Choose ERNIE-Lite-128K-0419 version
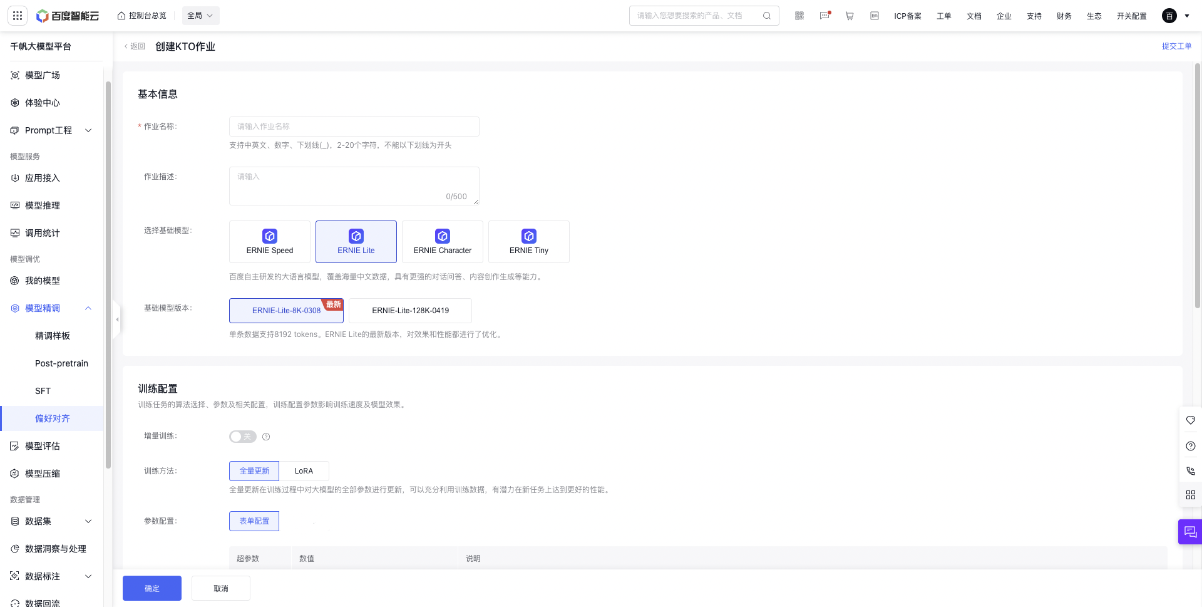 click(410, 311)
